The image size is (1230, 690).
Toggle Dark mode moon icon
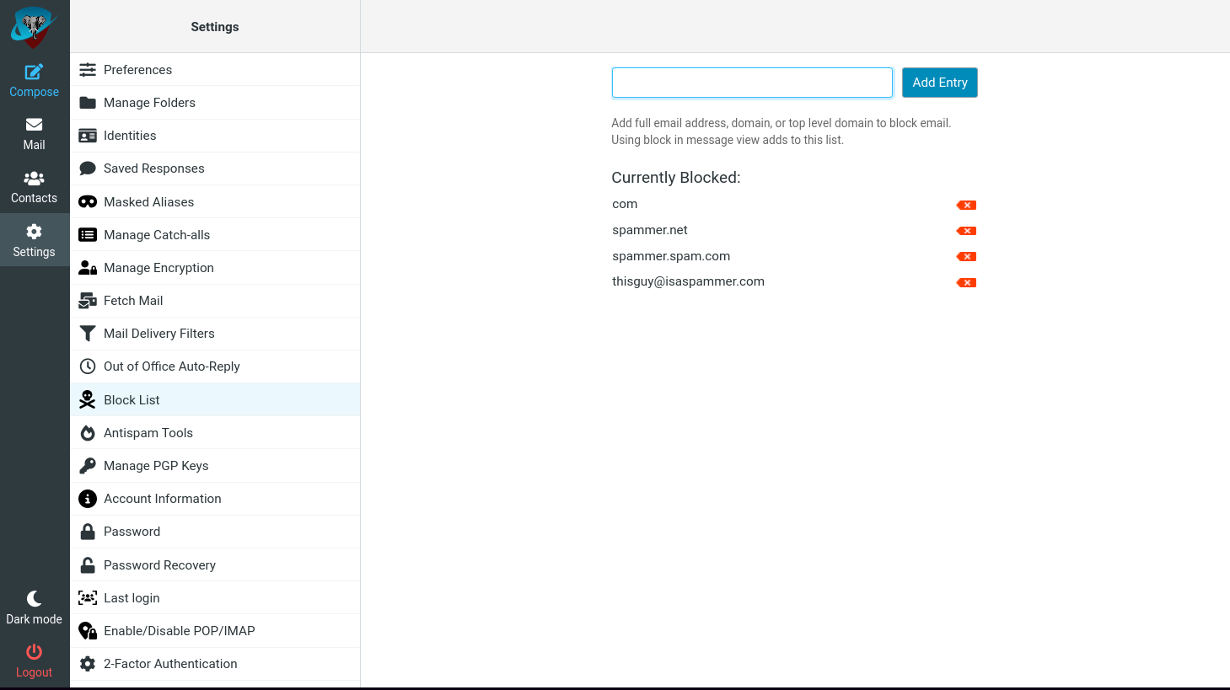34,599
